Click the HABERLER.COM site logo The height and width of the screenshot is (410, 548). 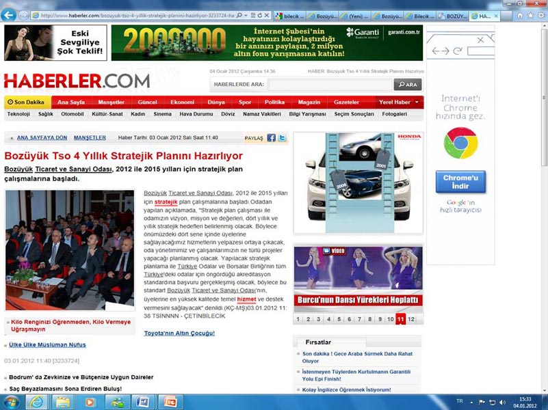click(77, 81)
